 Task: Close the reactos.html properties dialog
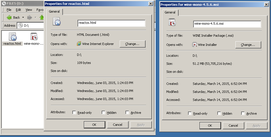point(151,4)
